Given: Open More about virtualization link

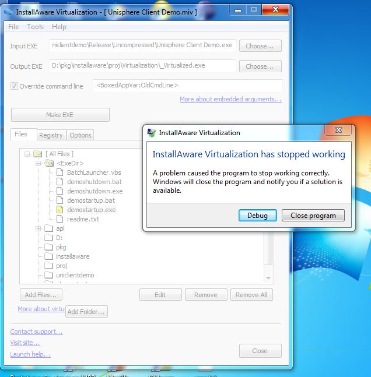Looking at the screenshot, I should 41,309.
